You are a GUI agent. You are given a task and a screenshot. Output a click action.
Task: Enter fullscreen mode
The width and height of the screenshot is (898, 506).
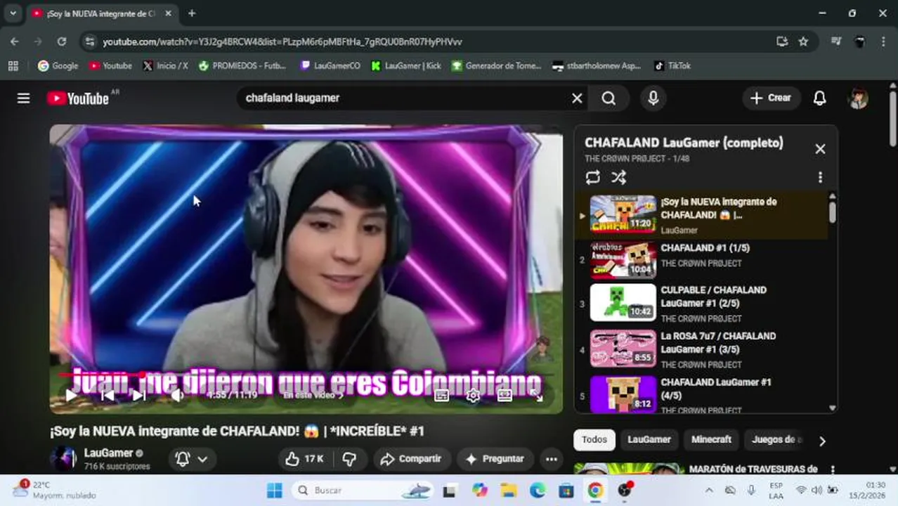[x=538, y=396]
